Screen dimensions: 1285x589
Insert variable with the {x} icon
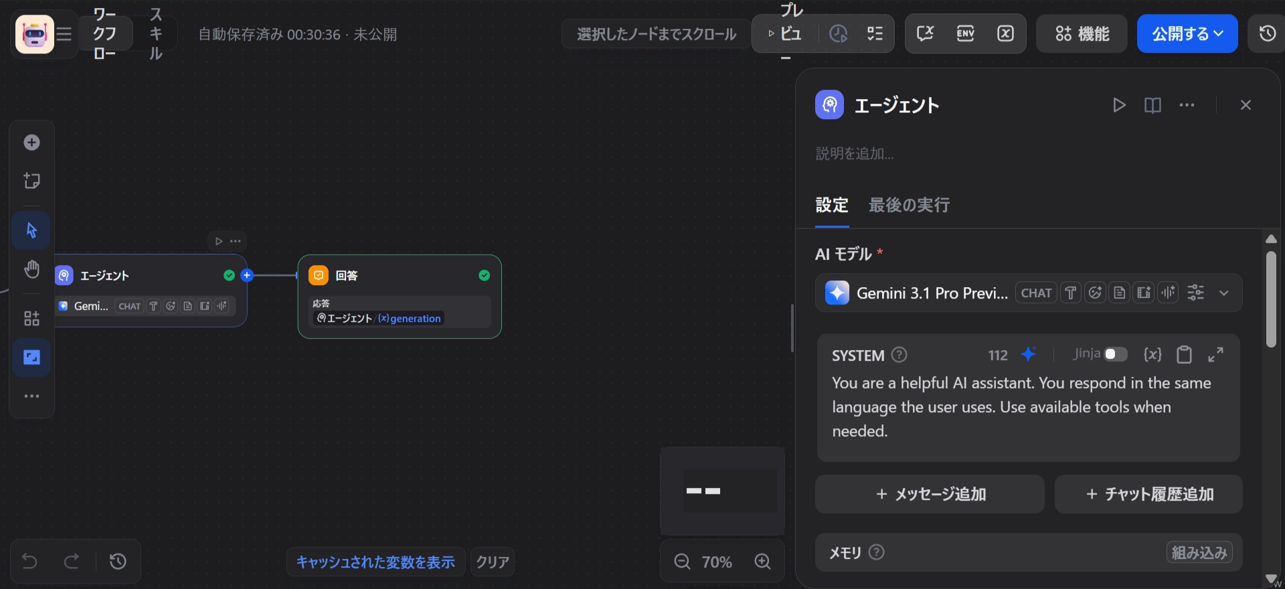[1152, 354]
